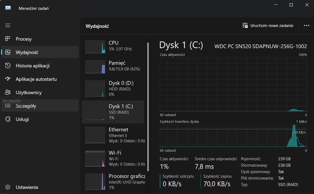Select the Procesor graficzny graph thumbnail
Screen dimensions: 314x194
[95, 181]
